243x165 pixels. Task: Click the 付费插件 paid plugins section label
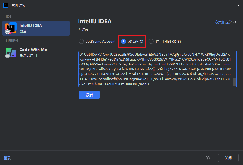[x=12, y=41]
